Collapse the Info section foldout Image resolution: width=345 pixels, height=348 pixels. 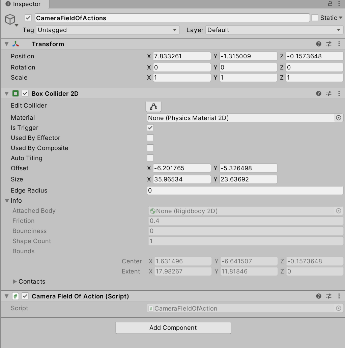coord(7,201)
